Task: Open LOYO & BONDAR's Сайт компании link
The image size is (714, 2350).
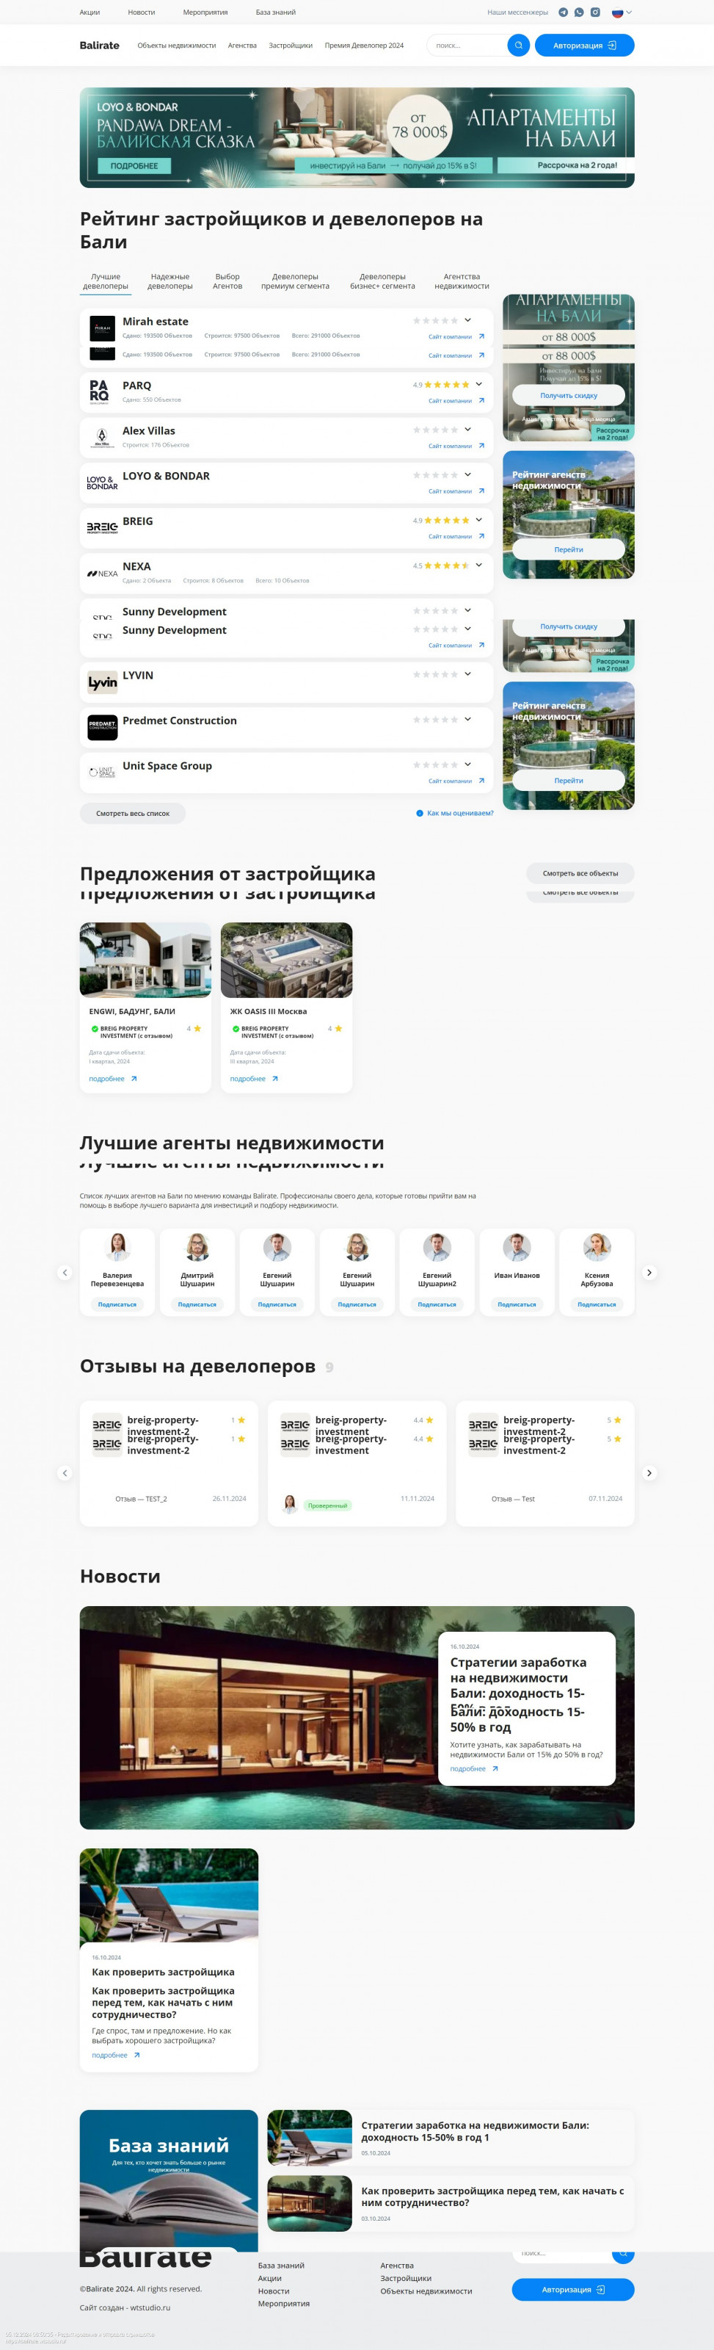Action: click(x=451, y=492)
